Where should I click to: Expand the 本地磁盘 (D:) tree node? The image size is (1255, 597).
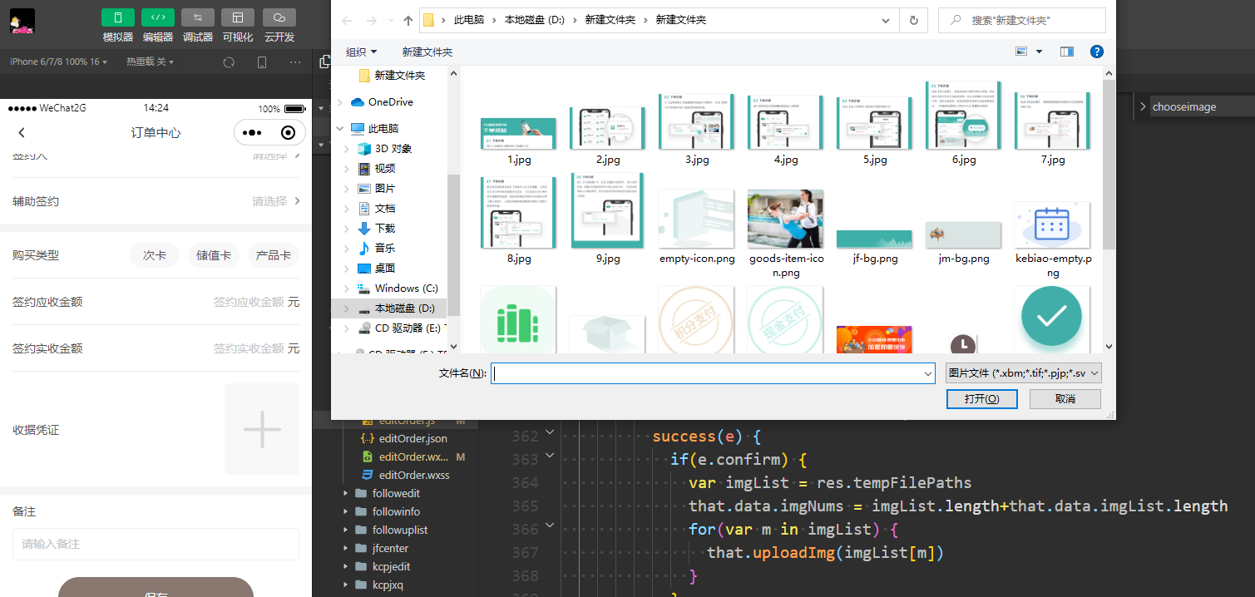(347, 308)
